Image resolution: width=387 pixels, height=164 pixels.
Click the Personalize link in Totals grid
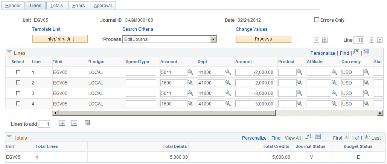point(254,138)
